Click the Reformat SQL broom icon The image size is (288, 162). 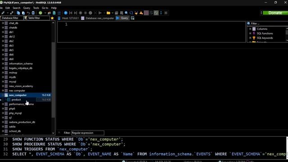136,13
